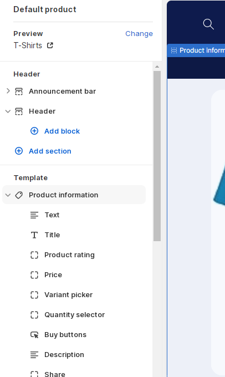
Task: Click the Buy buttons cursor icon
Action: (x=34, y=335)
